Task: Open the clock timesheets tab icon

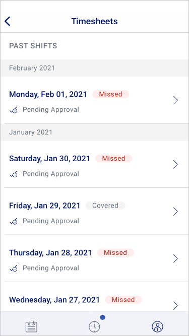Action: [94, 326]
